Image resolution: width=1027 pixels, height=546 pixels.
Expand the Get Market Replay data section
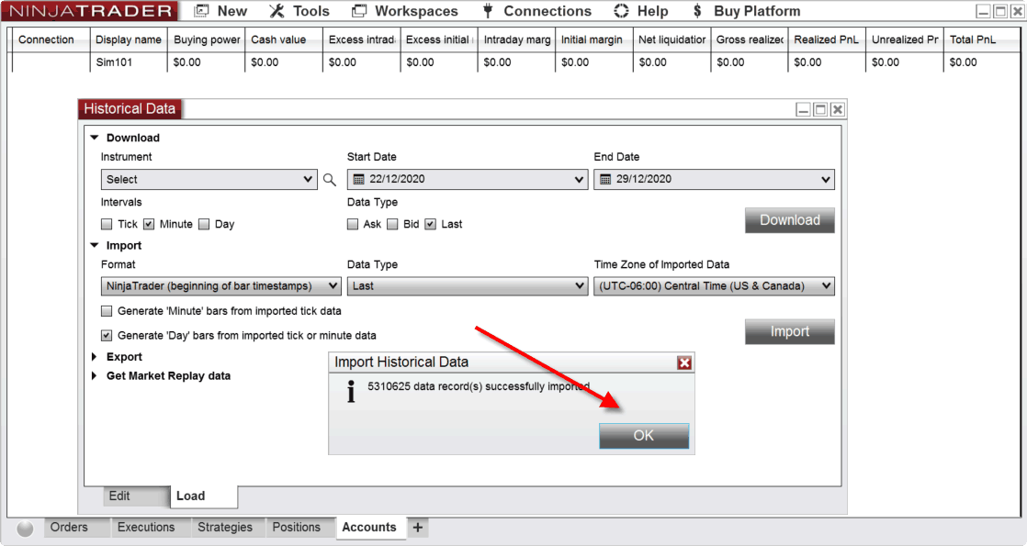(x=95, y=376)
